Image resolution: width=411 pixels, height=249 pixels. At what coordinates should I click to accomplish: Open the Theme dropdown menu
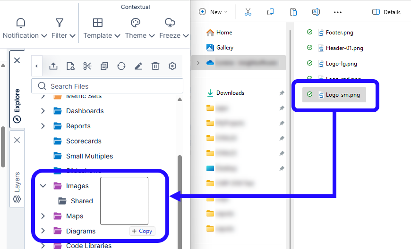(139, 28)
